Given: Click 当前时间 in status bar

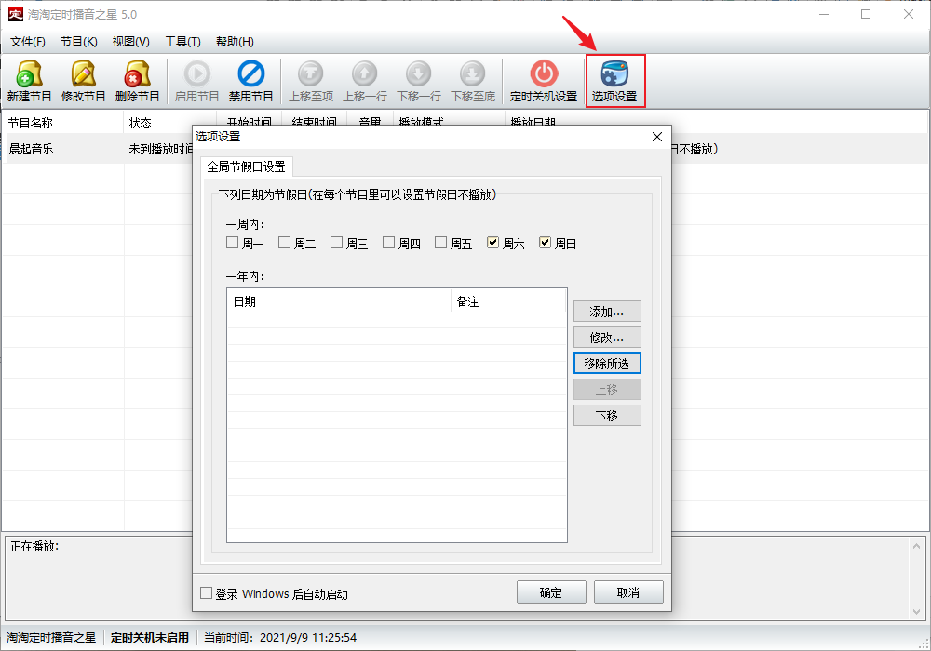Looking at the screenshot, I should click(280, 637).
